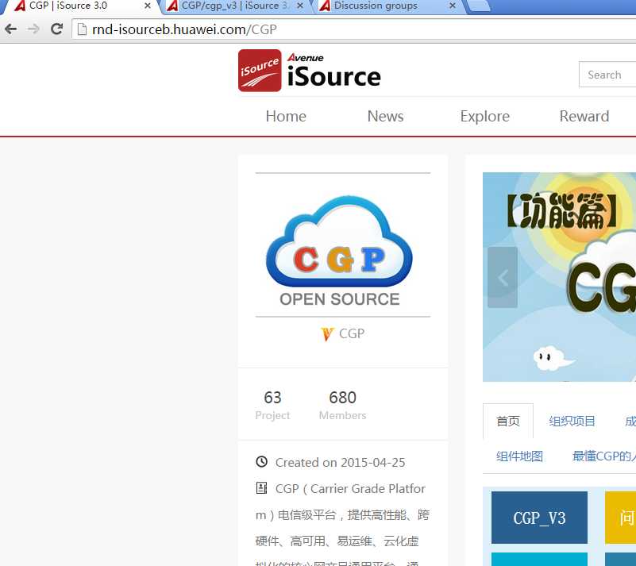Select the 首页 tab
This screenshot has height=566, width=636.
tap(508, 421)
